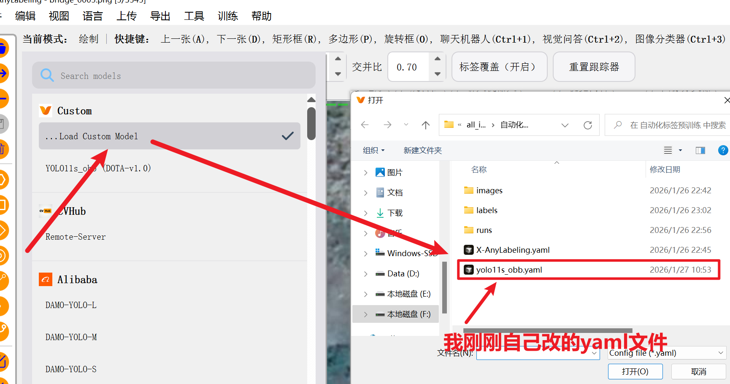Choose YOLO11s_obb (DOTA-v1.0) model
The image size is (730, 384).
tap(98, 168)
